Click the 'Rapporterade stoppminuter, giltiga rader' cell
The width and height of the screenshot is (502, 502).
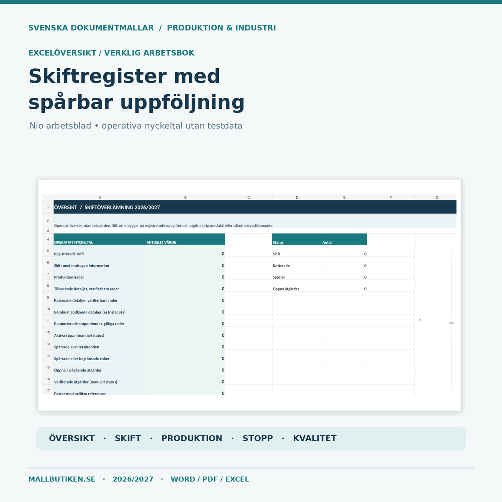pos(100,321)
